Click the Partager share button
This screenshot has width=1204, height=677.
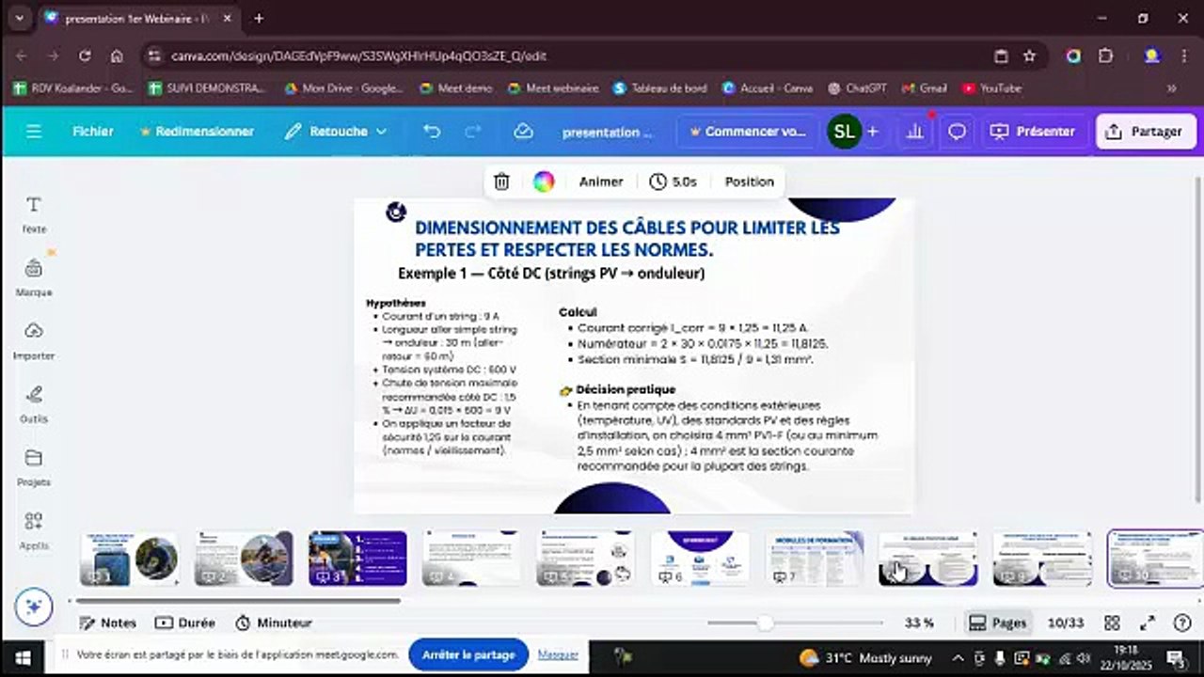(1144, 132)
